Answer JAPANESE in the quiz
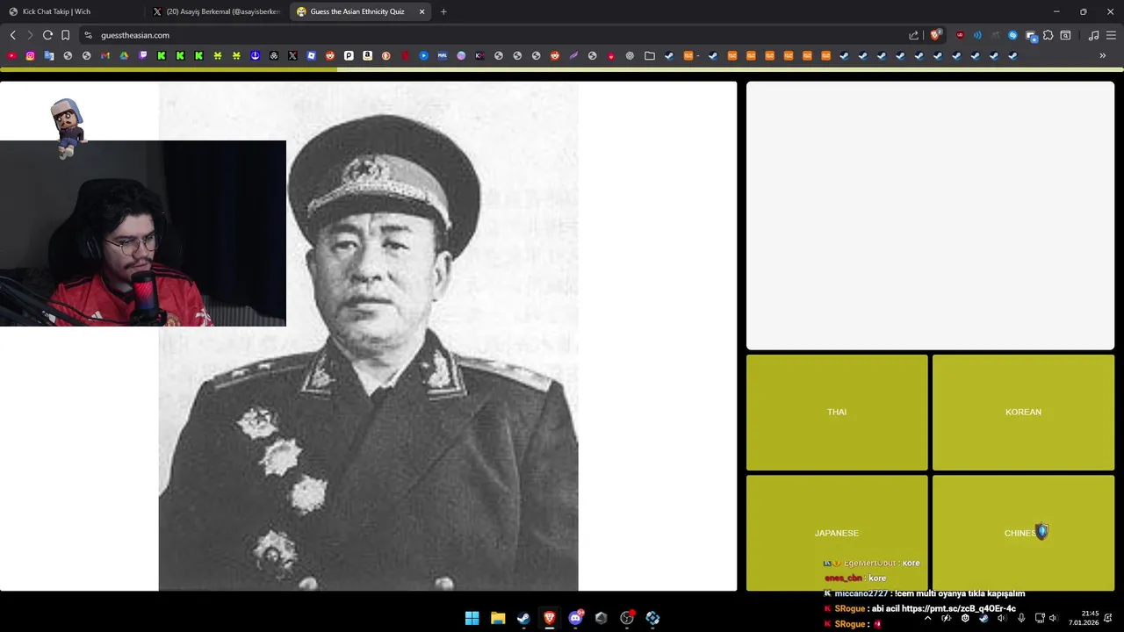The width and height of the screenshot is (1124, 632). tap(837, 533)
